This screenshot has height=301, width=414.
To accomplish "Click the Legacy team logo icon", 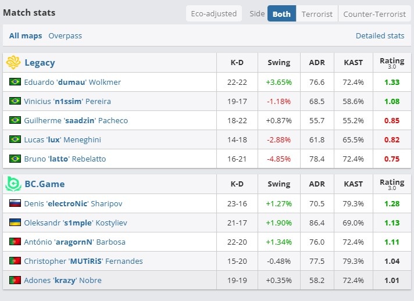I will 14,63.
